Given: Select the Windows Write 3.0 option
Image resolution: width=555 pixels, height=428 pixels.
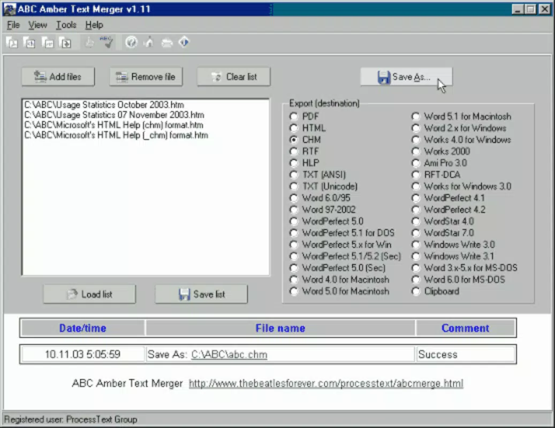Looking at the screenshot, I should coord(453,245).
